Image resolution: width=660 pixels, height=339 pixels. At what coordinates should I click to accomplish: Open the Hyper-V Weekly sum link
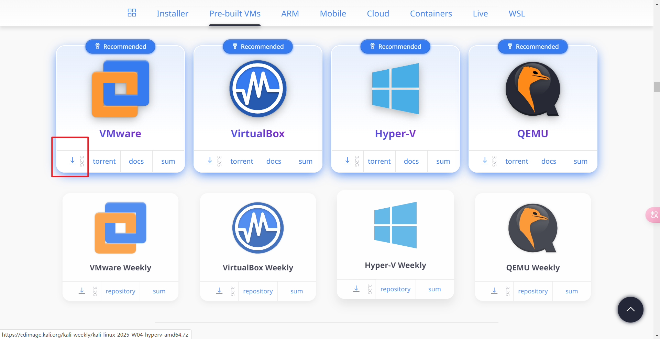(x=434, y=289)
